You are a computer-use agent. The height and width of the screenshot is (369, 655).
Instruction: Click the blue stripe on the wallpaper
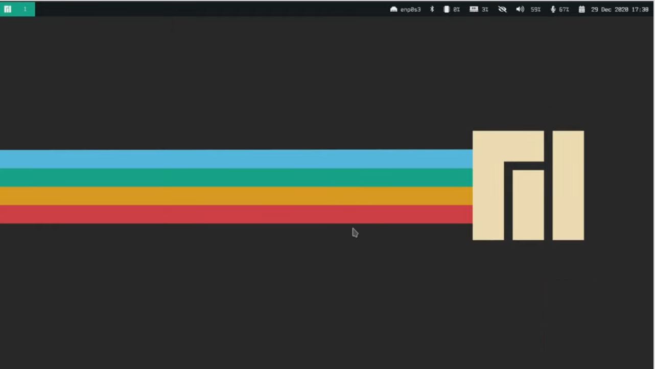pyautogui.click(x=235, y=159)
